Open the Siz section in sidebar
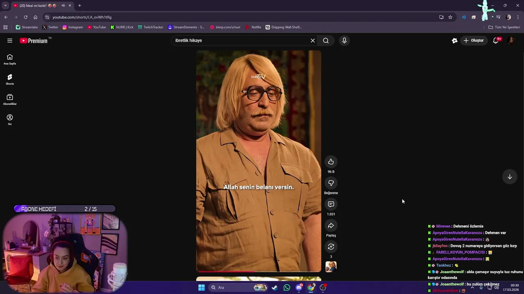Viewport: 524px width, 294px height. point(10,120)
